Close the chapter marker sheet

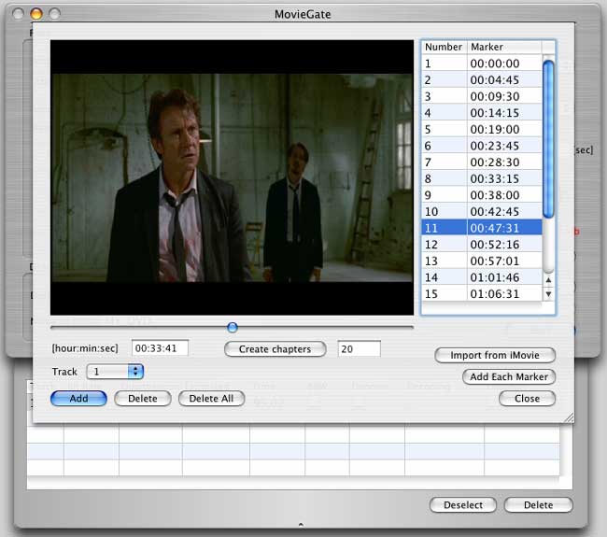tap(527, 398)
